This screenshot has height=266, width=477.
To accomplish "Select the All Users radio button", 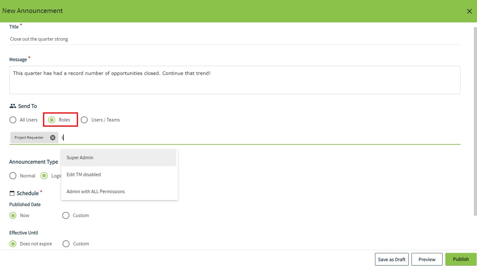I will click(x=13, y=120).
